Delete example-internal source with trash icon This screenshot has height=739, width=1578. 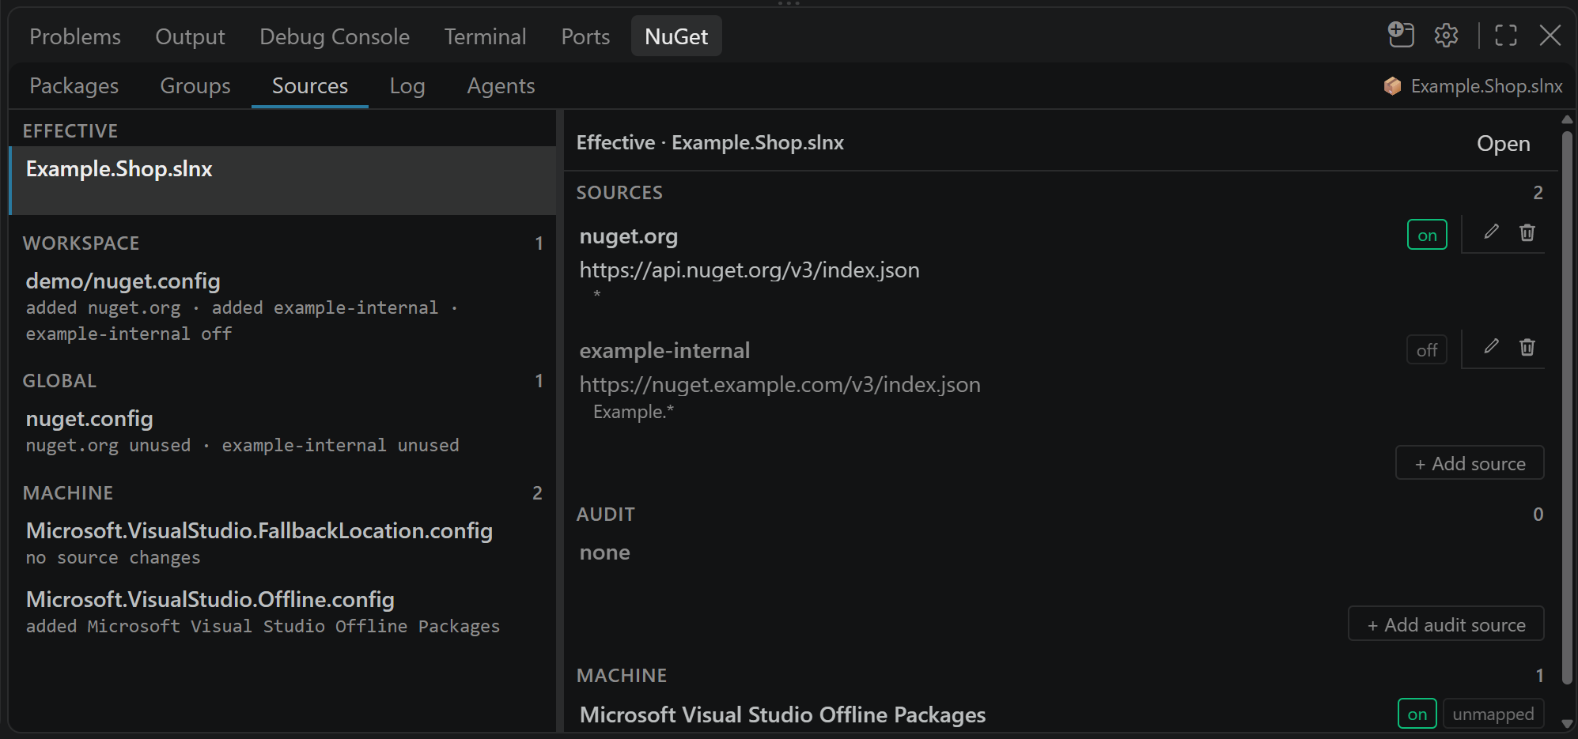[x=1527, y=347]
